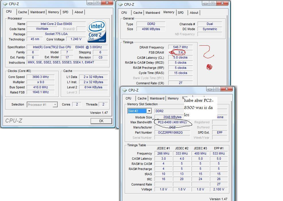Click the Module Size value 2048 MBytes
The width and height of the screenshot is (283, 201).
pyautogui.click(x=172, y=117)
